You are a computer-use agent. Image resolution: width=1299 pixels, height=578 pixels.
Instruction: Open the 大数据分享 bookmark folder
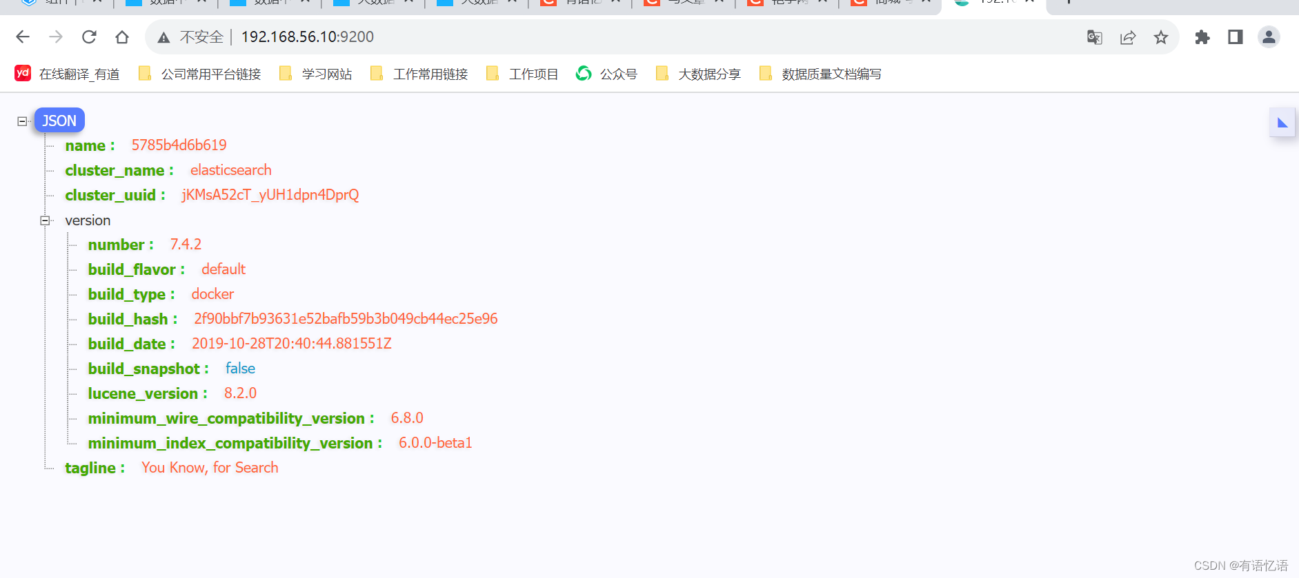click(698, 74)
